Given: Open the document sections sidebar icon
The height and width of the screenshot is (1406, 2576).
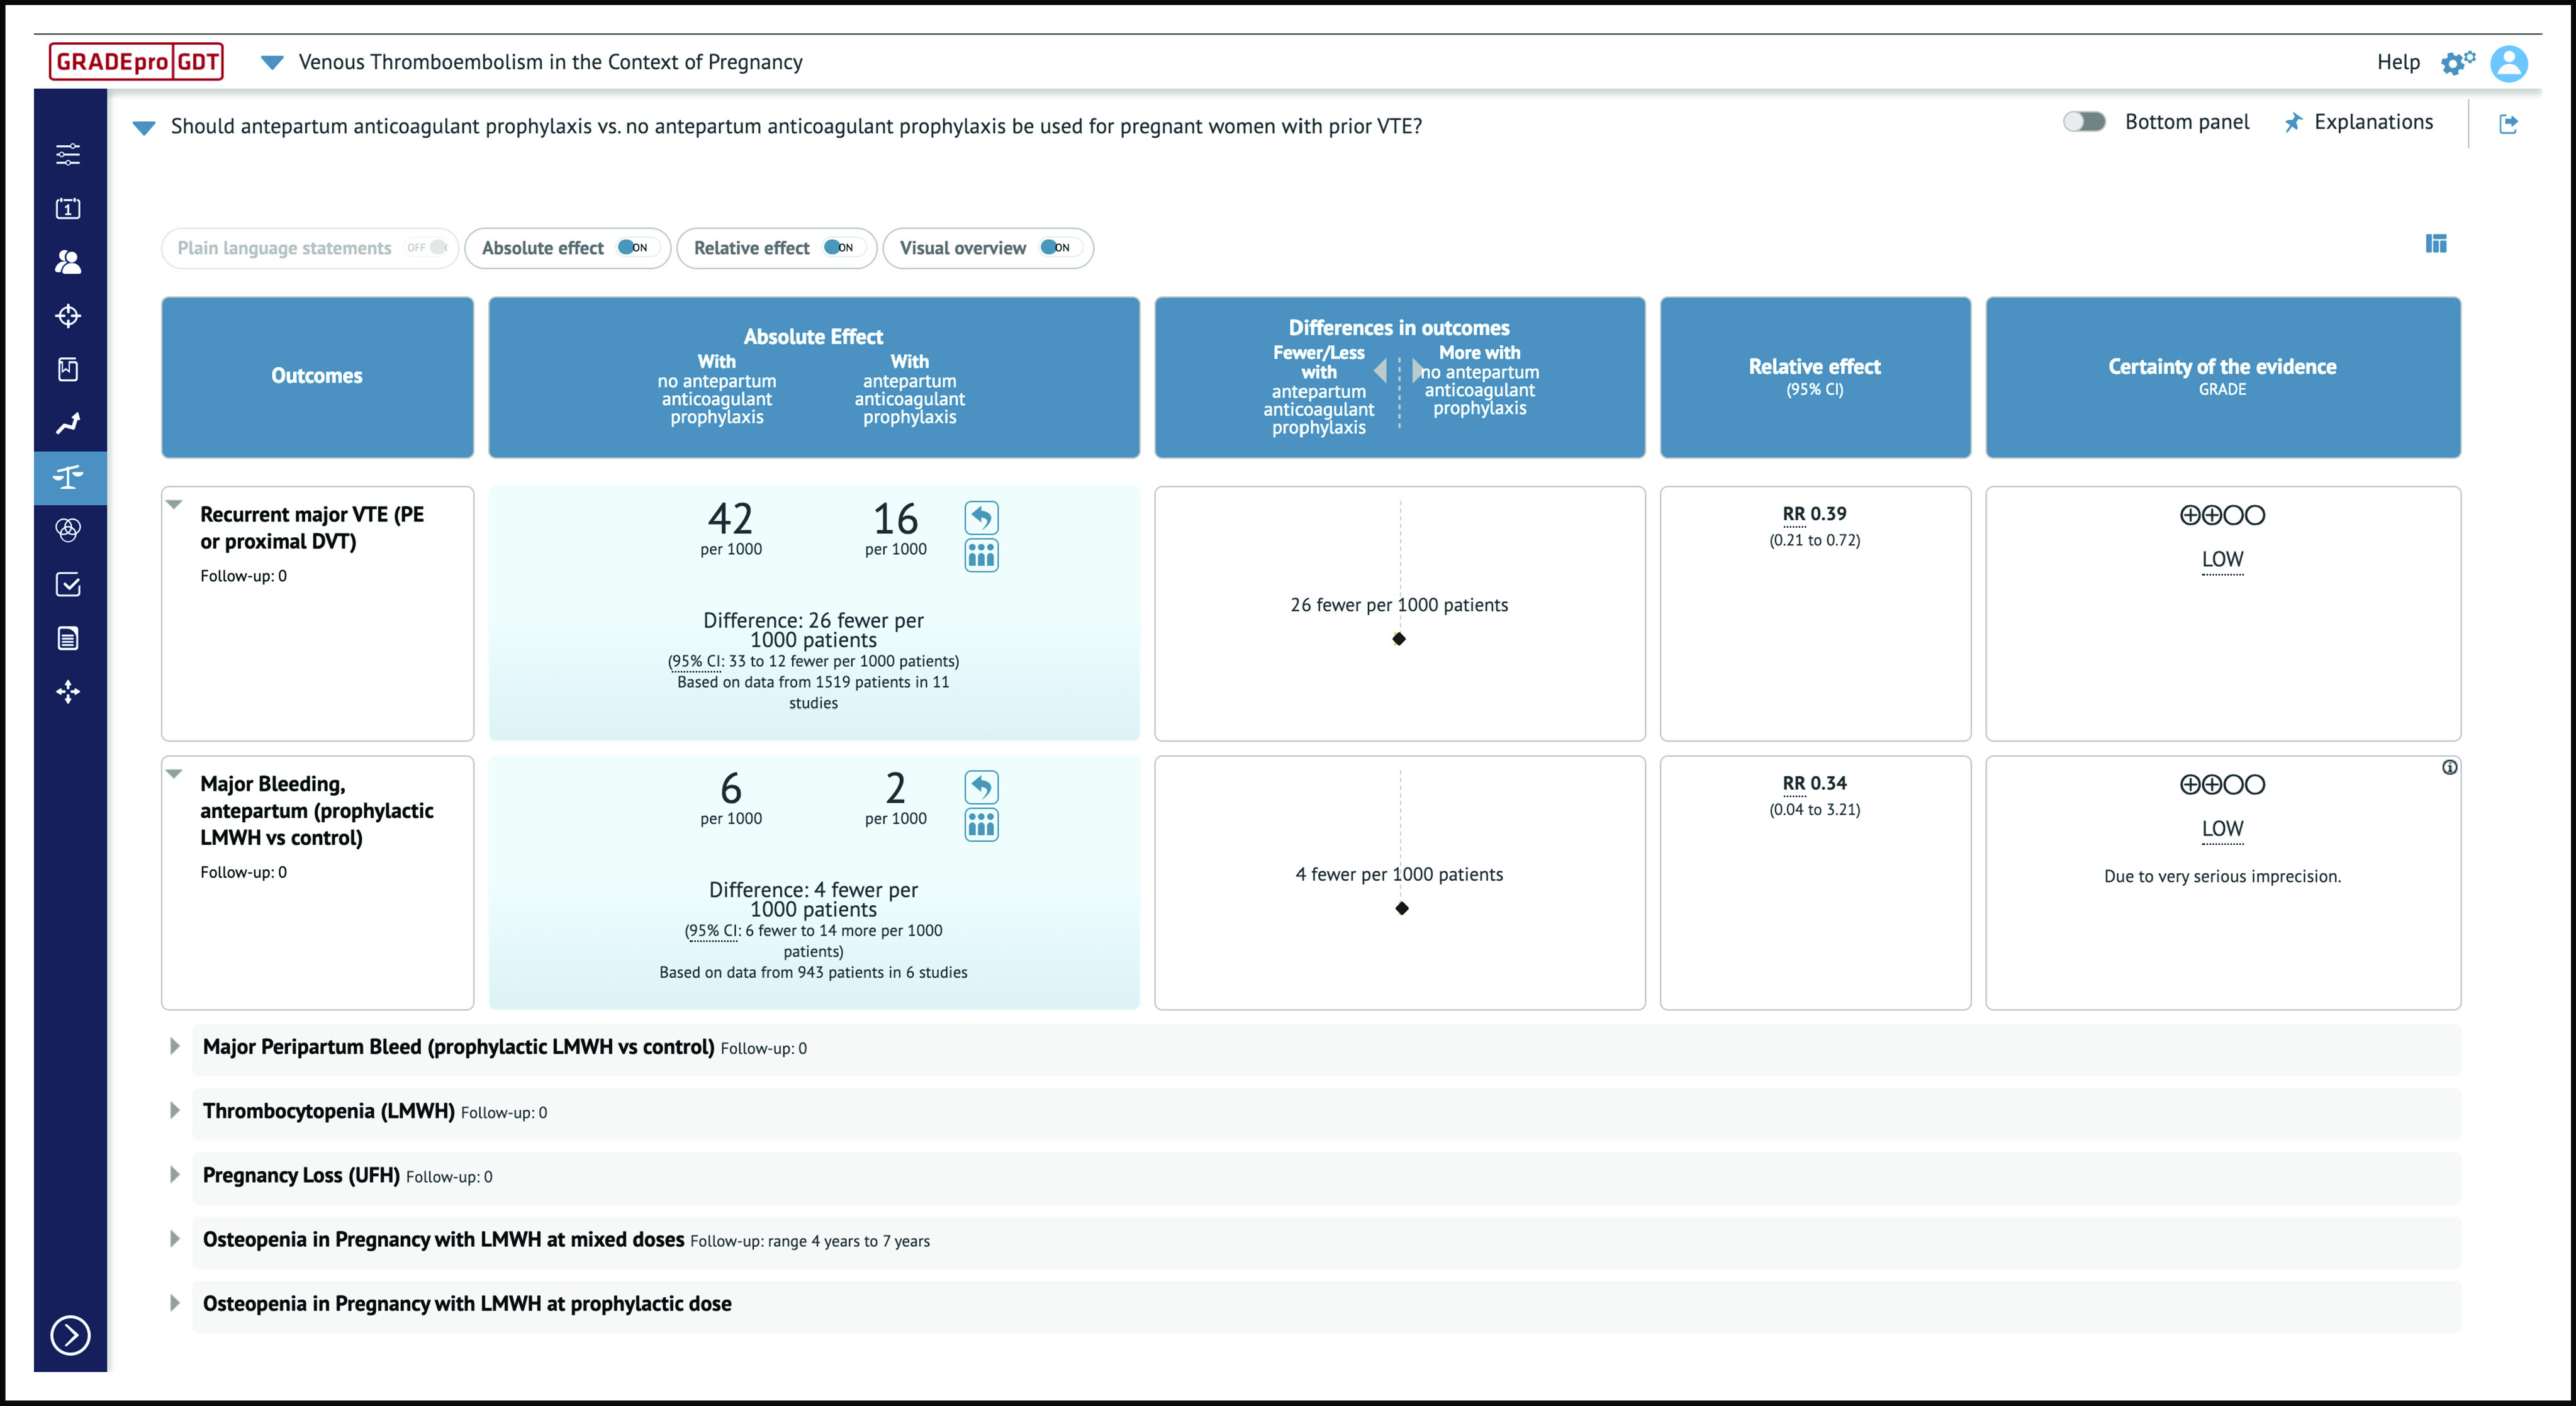Looking at the screenshot, I should [x=68, y=638].
